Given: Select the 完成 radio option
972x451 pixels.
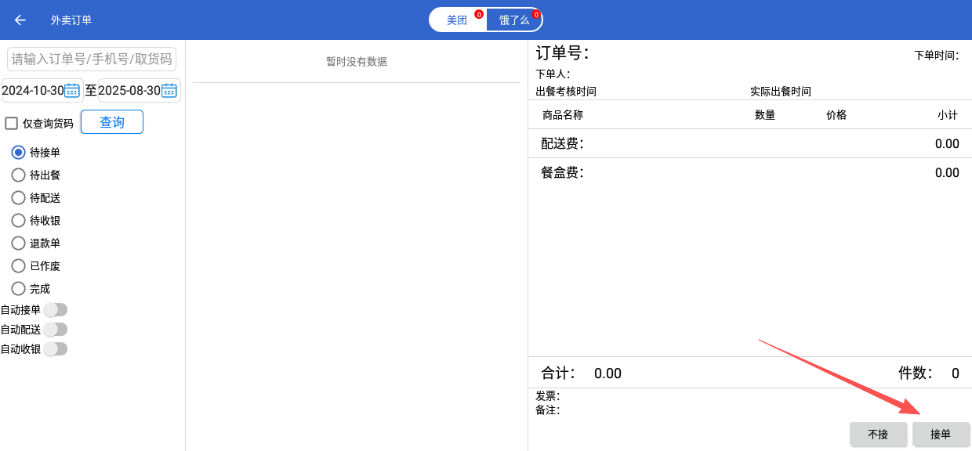Looking at the screenshot, I should tap(19, 289).
